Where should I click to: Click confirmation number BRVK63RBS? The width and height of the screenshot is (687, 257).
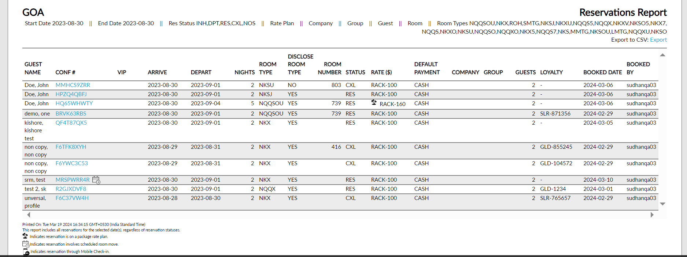71,114
